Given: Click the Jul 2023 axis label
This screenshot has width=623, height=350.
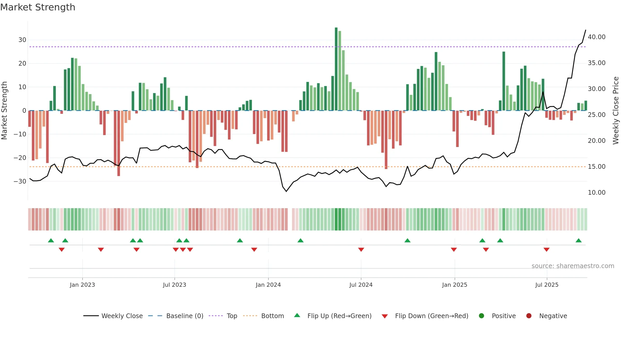Looking at the screenshot, I should [x=174, y=285].
